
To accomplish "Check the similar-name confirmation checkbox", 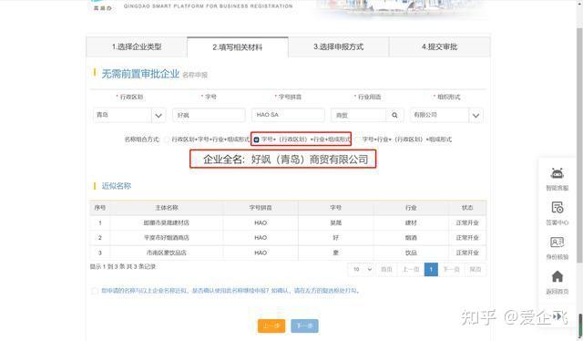I will pos(95,291).
